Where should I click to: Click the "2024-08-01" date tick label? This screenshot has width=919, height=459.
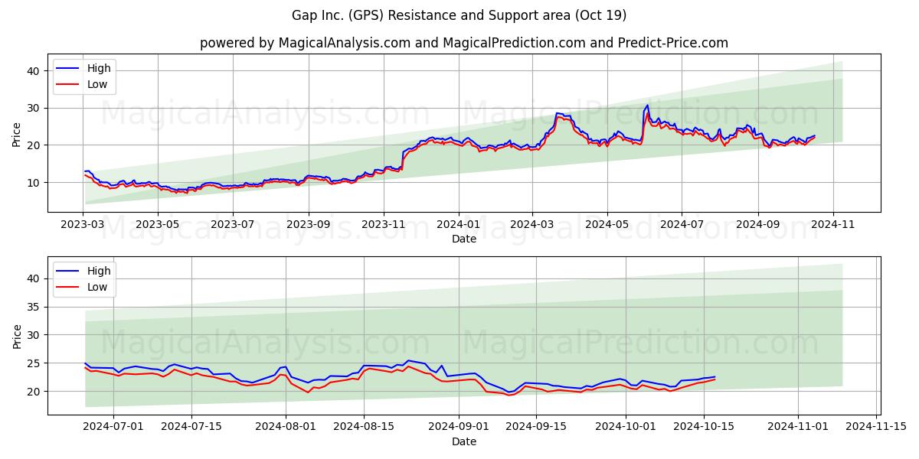(286, 428)
